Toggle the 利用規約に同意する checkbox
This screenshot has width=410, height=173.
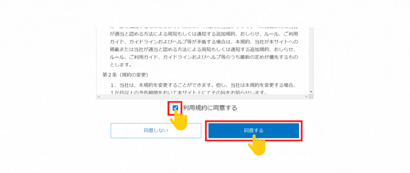pos(175,108)
